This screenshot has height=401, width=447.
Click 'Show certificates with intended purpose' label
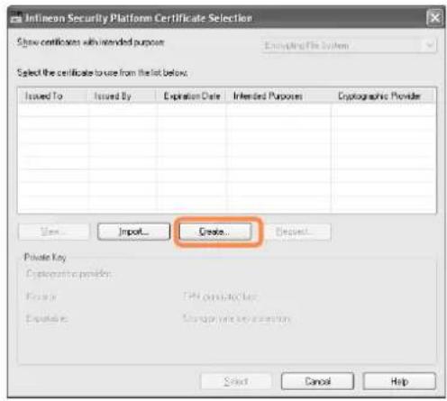pos(90,41)
